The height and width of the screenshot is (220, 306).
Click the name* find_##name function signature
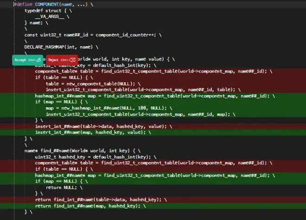80,151
